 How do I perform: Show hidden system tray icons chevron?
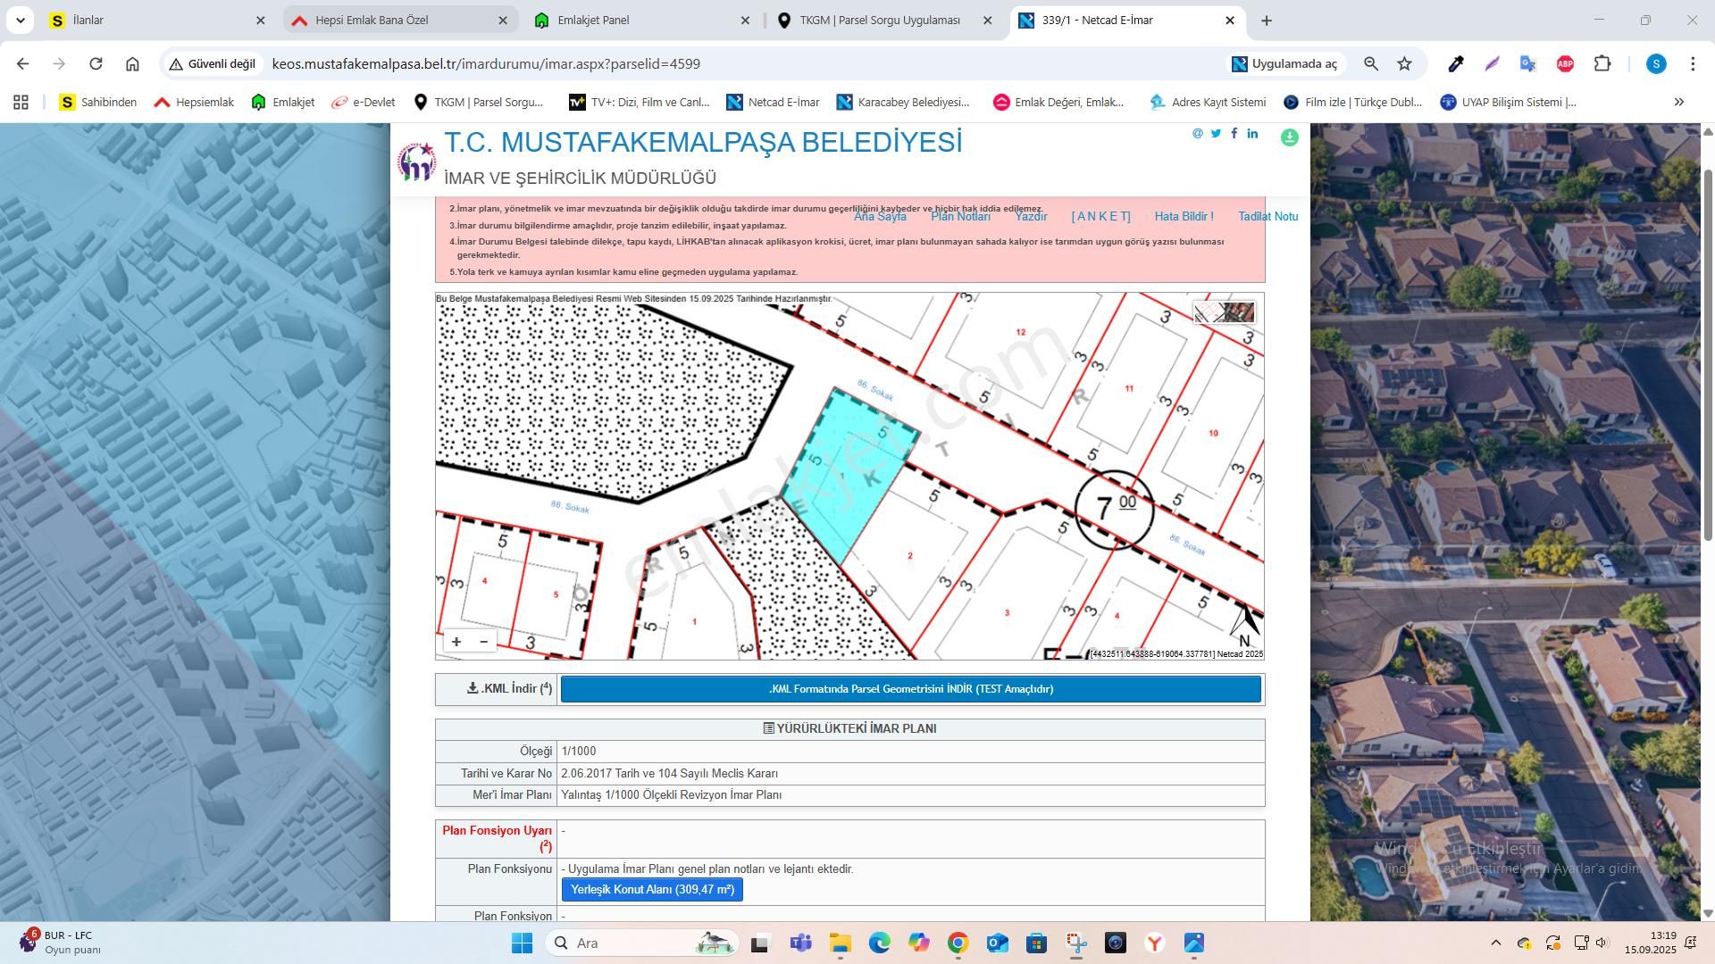1495,943
